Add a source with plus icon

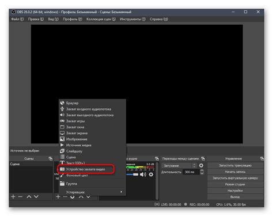click(x=58, y=196)
